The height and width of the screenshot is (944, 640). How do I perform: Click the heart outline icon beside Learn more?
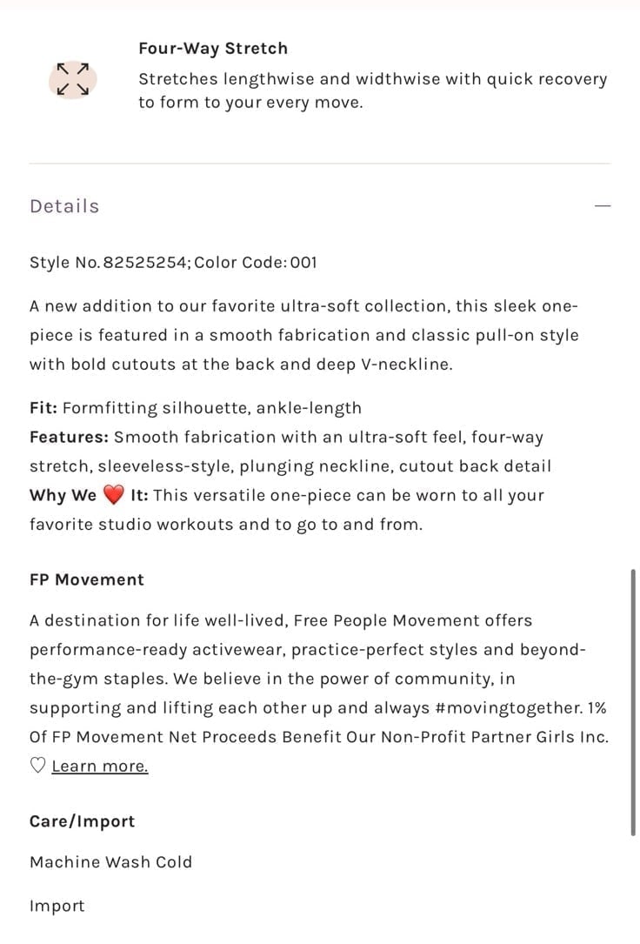[x=38, y=766]
